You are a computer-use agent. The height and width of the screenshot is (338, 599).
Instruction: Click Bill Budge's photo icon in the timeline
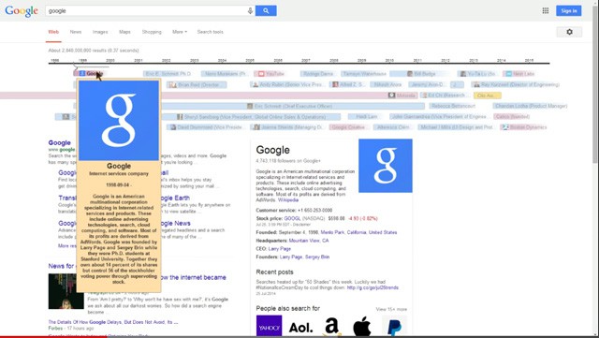coord(410,74)
